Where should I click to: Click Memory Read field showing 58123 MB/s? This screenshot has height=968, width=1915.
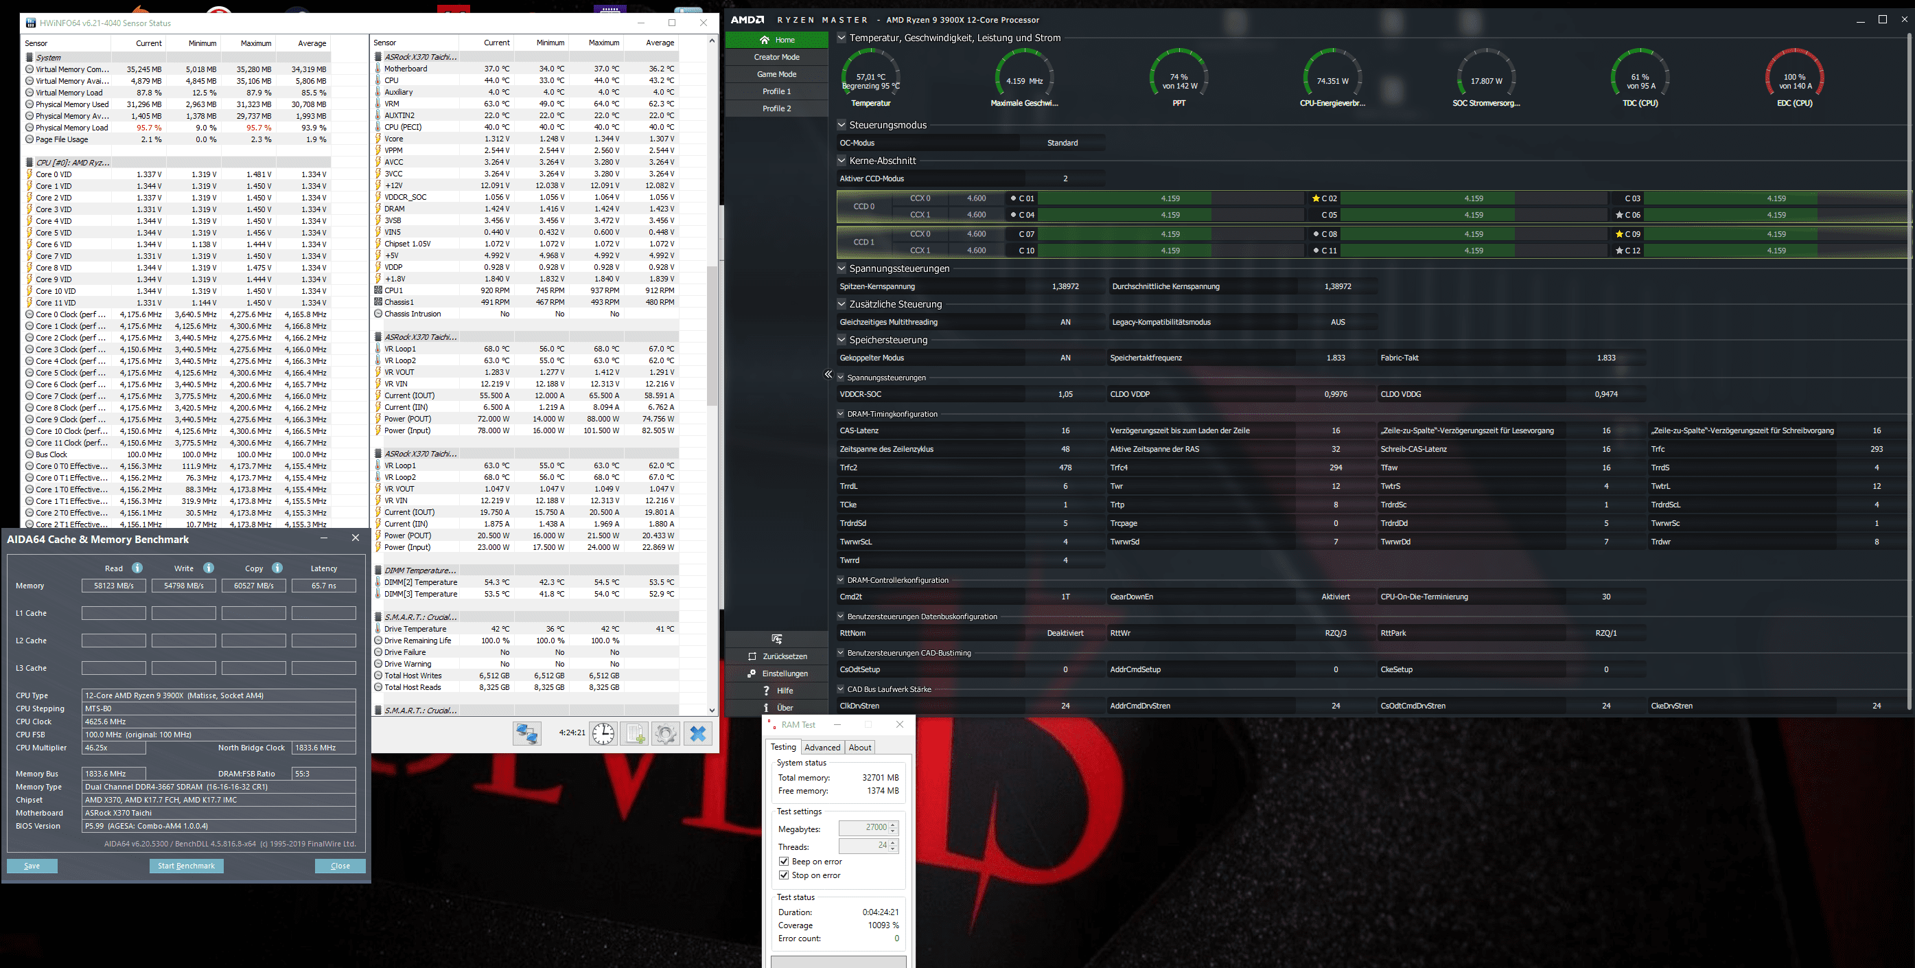pos(114,586)
